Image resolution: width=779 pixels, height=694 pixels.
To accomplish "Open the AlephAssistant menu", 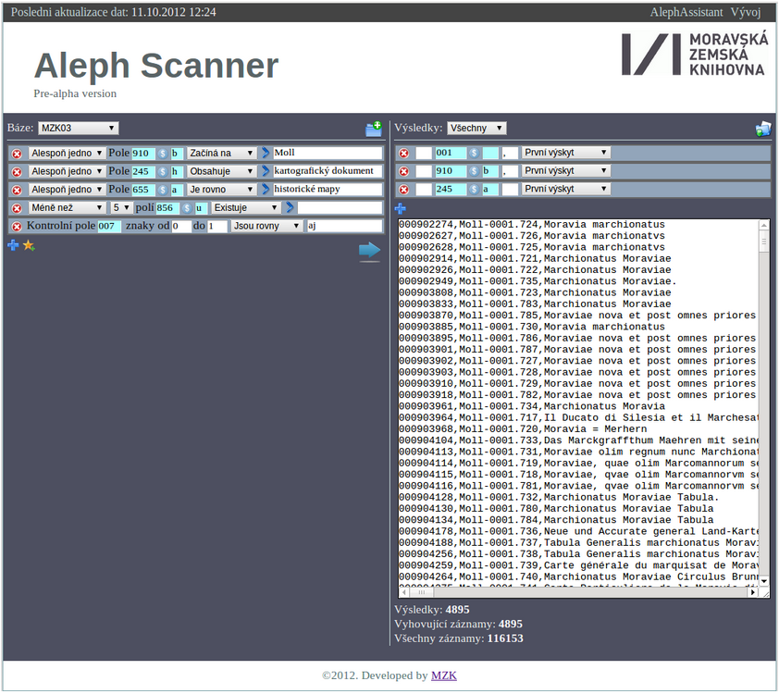I will tap(686, 12).
